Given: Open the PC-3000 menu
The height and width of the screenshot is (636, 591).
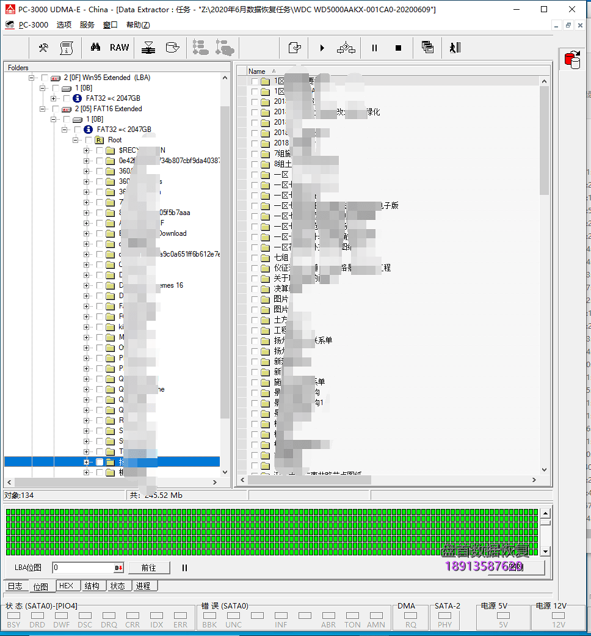Looking at the screenshot, I should pyautogui.click(x=33, y=24).
